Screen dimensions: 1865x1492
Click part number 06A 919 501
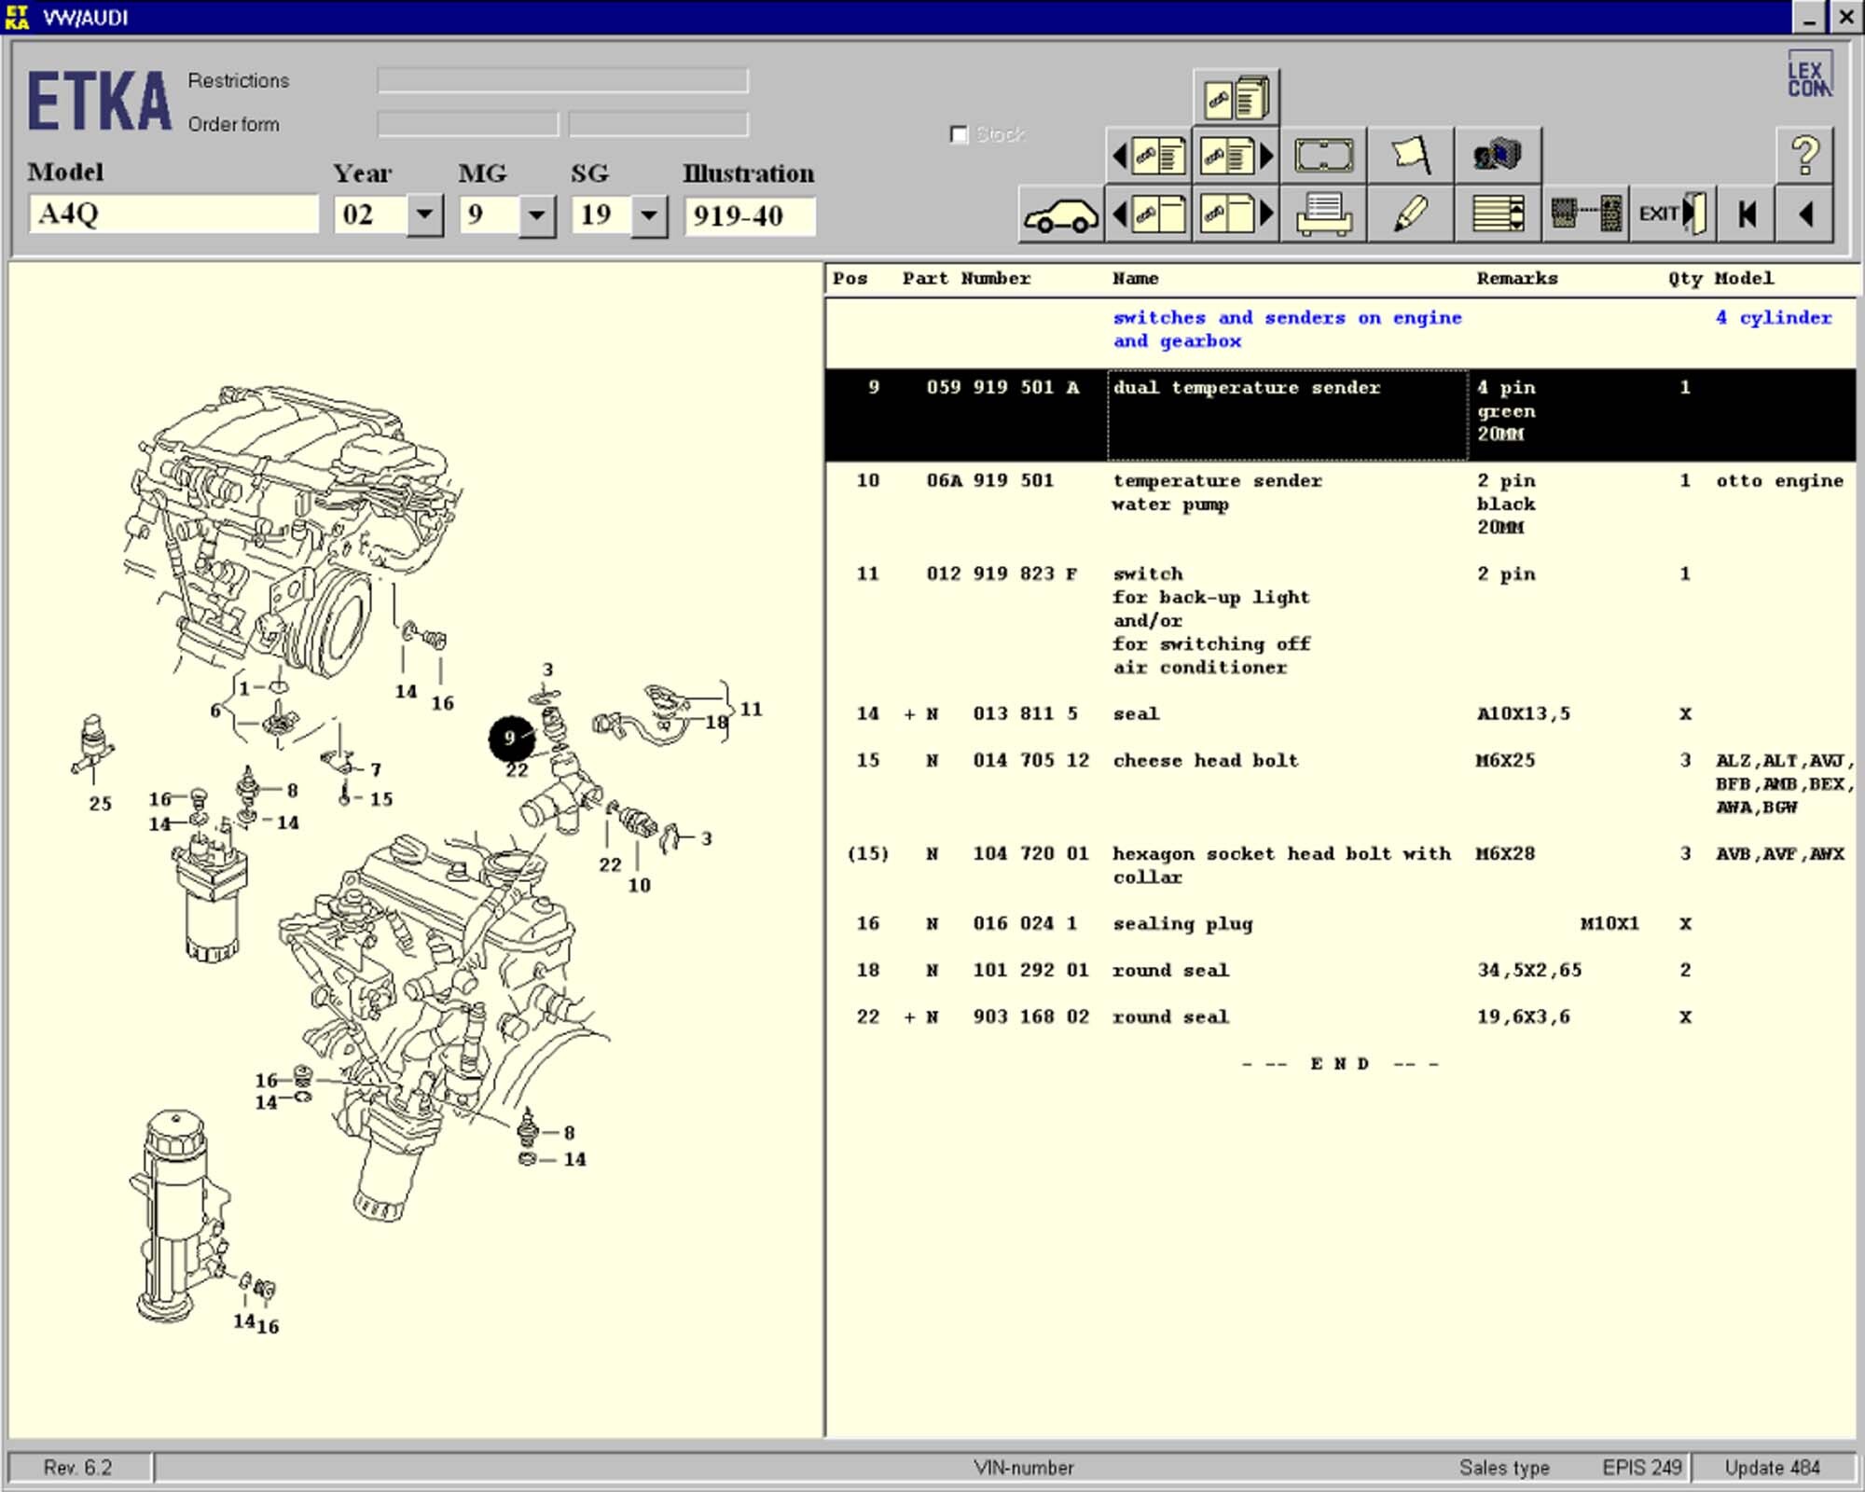(x=989, y=481)
